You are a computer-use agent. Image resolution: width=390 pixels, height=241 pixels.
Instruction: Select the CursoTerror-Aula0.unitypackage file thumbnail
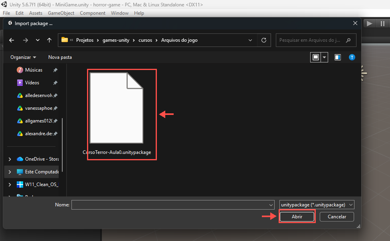click(117, 108)
